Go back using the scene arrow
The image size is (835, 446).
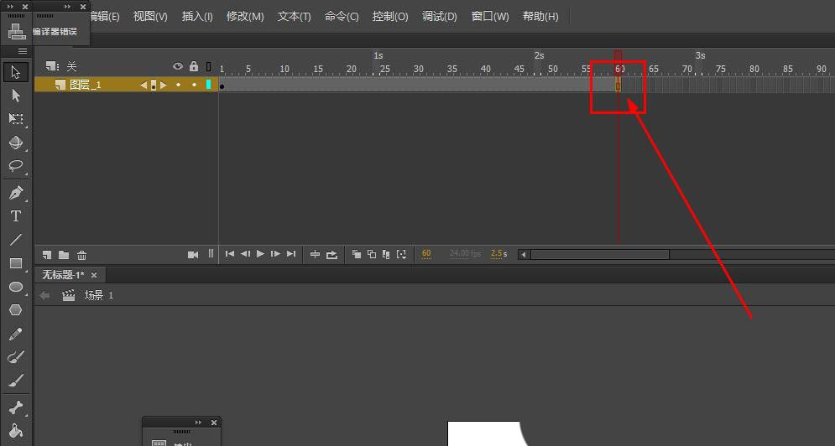tap(45, 295)
